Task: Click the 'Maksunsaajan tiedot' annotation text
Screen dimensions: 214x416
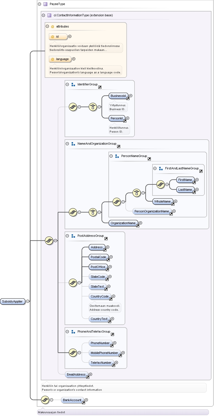Action: click(x=52, y=412)
